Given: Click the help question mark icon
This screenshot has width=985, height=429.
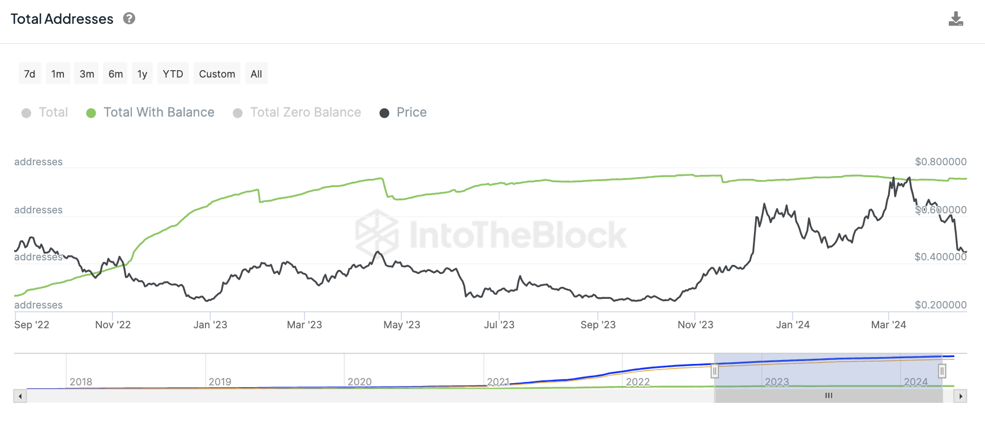Looking at the screenshot, I should click(x=129, y=19).
